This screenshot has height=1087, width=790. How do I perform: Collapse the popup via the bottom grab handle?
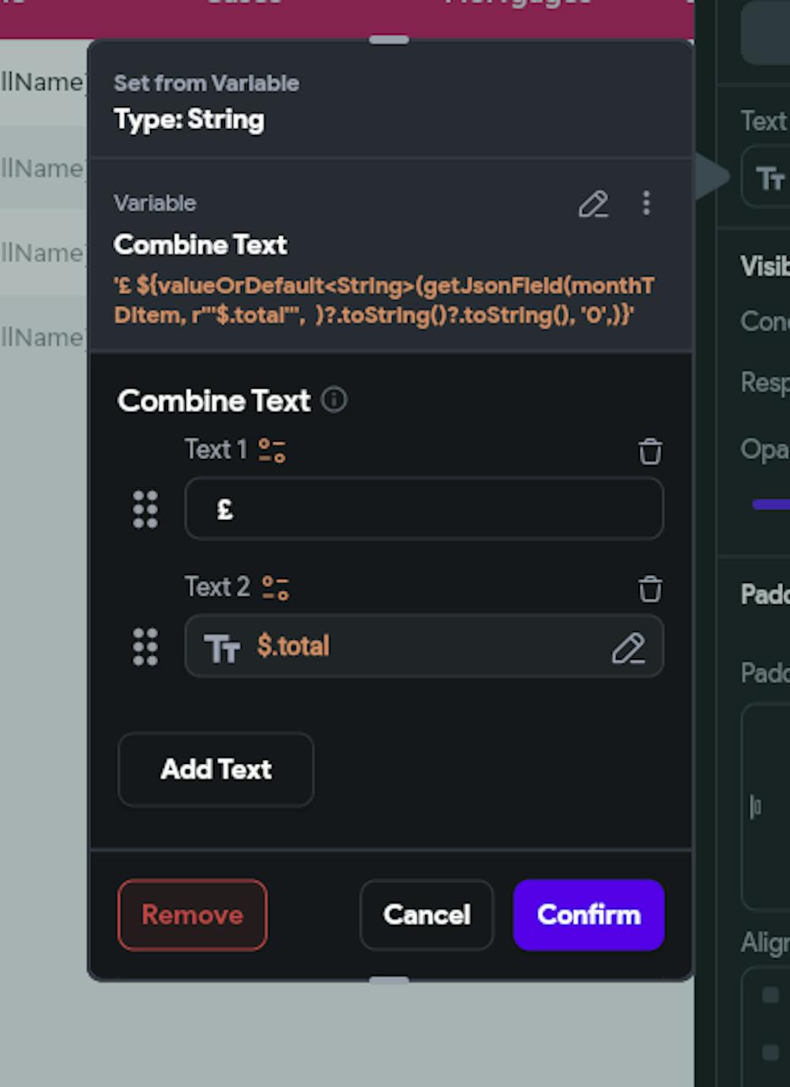(389, 980)
